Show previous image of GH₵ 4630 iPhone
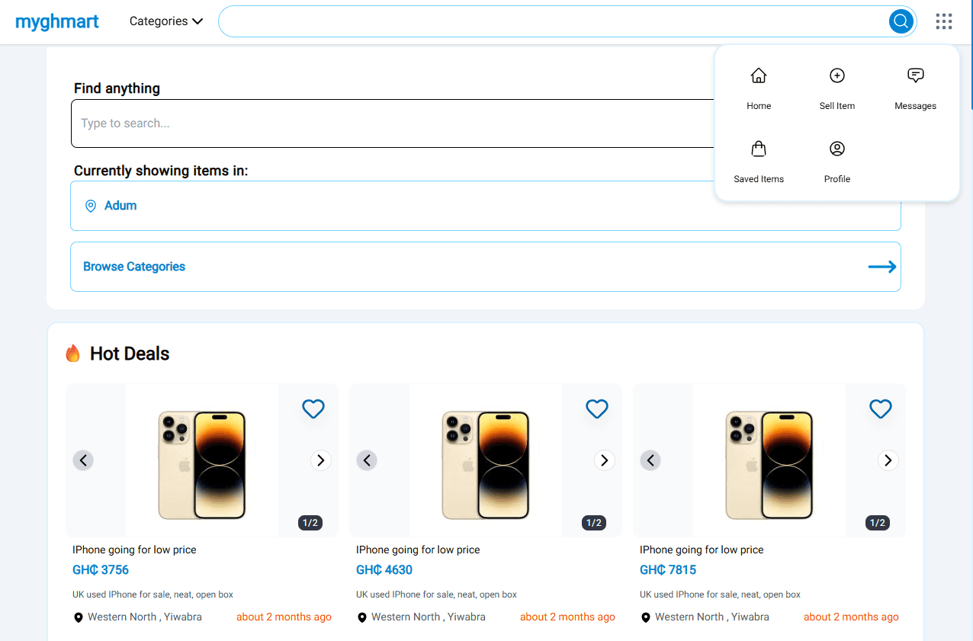 coord(367,460)
